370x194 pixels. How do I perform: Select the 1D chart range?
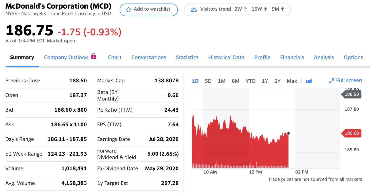(x=195, y=81)
